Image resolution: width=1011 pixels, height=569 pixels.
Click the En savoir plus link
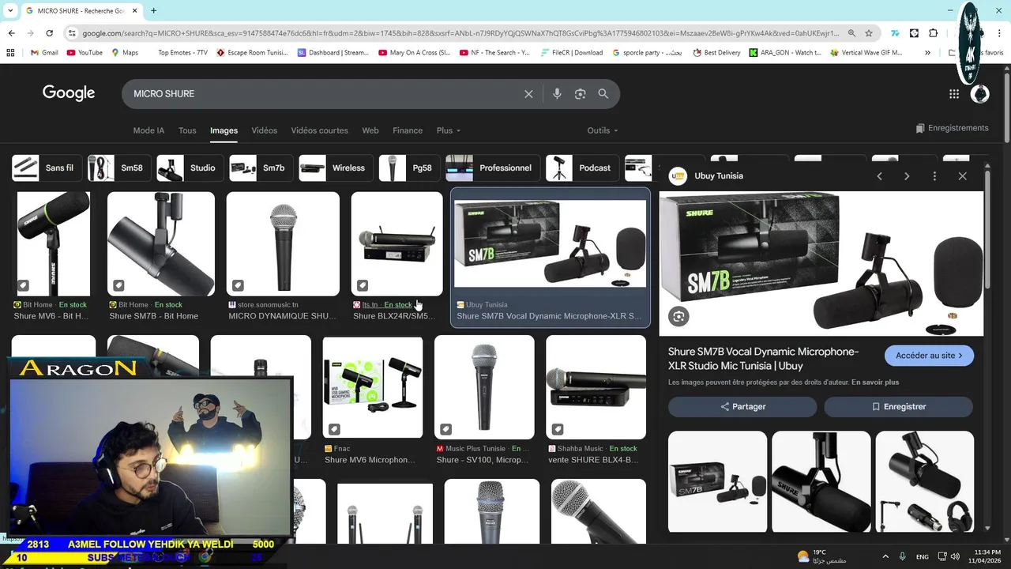[875, 382]
